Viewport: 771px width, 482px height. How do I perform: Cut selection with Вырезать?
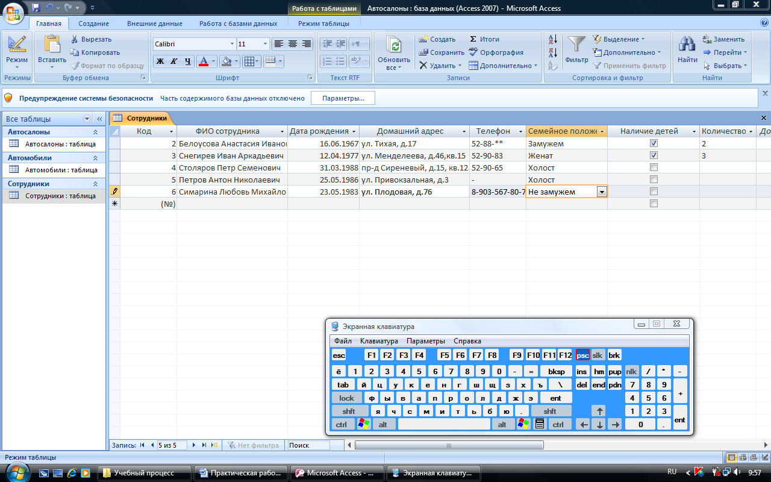(x=91, y=39)
